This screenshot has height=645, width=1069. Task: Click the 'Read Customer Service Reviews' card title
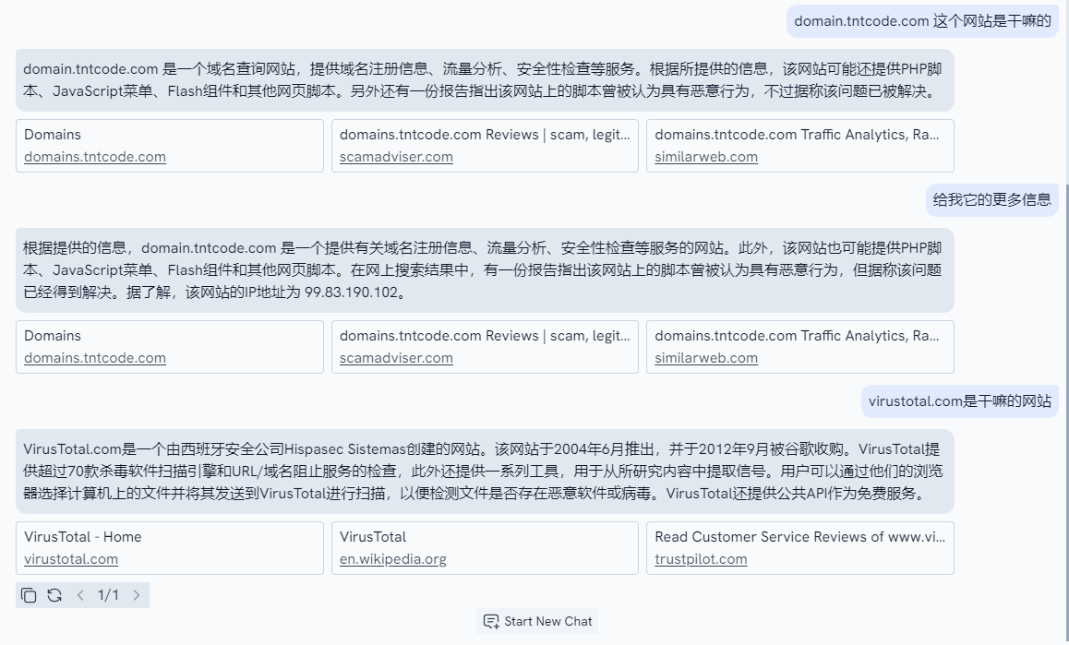click(799, 537)
